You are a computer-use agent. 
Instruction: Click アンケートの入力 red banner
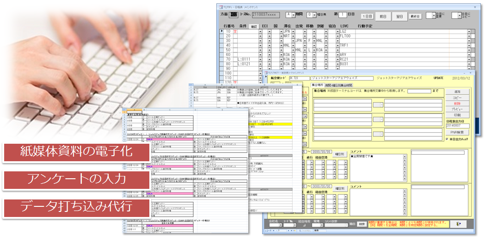tap(76, 179)
